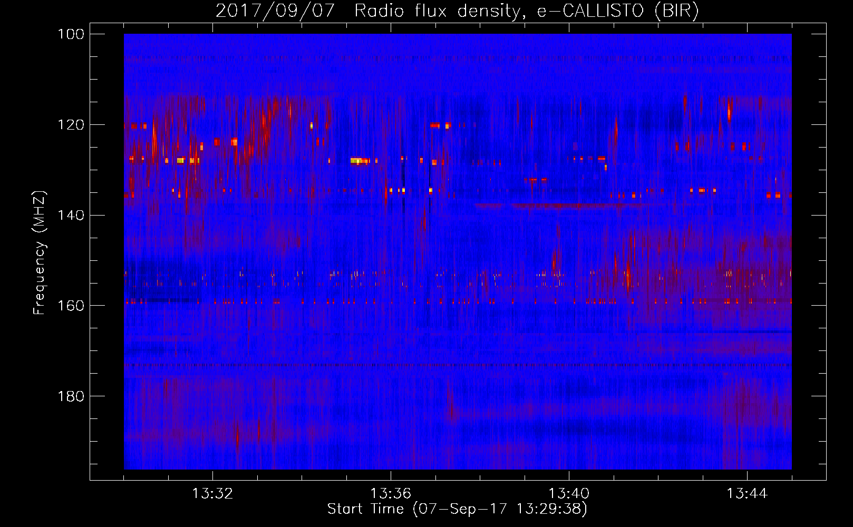Click the 13:40 time tick label
The height and width of the screenshot is (527, 853).
(569, 494)
